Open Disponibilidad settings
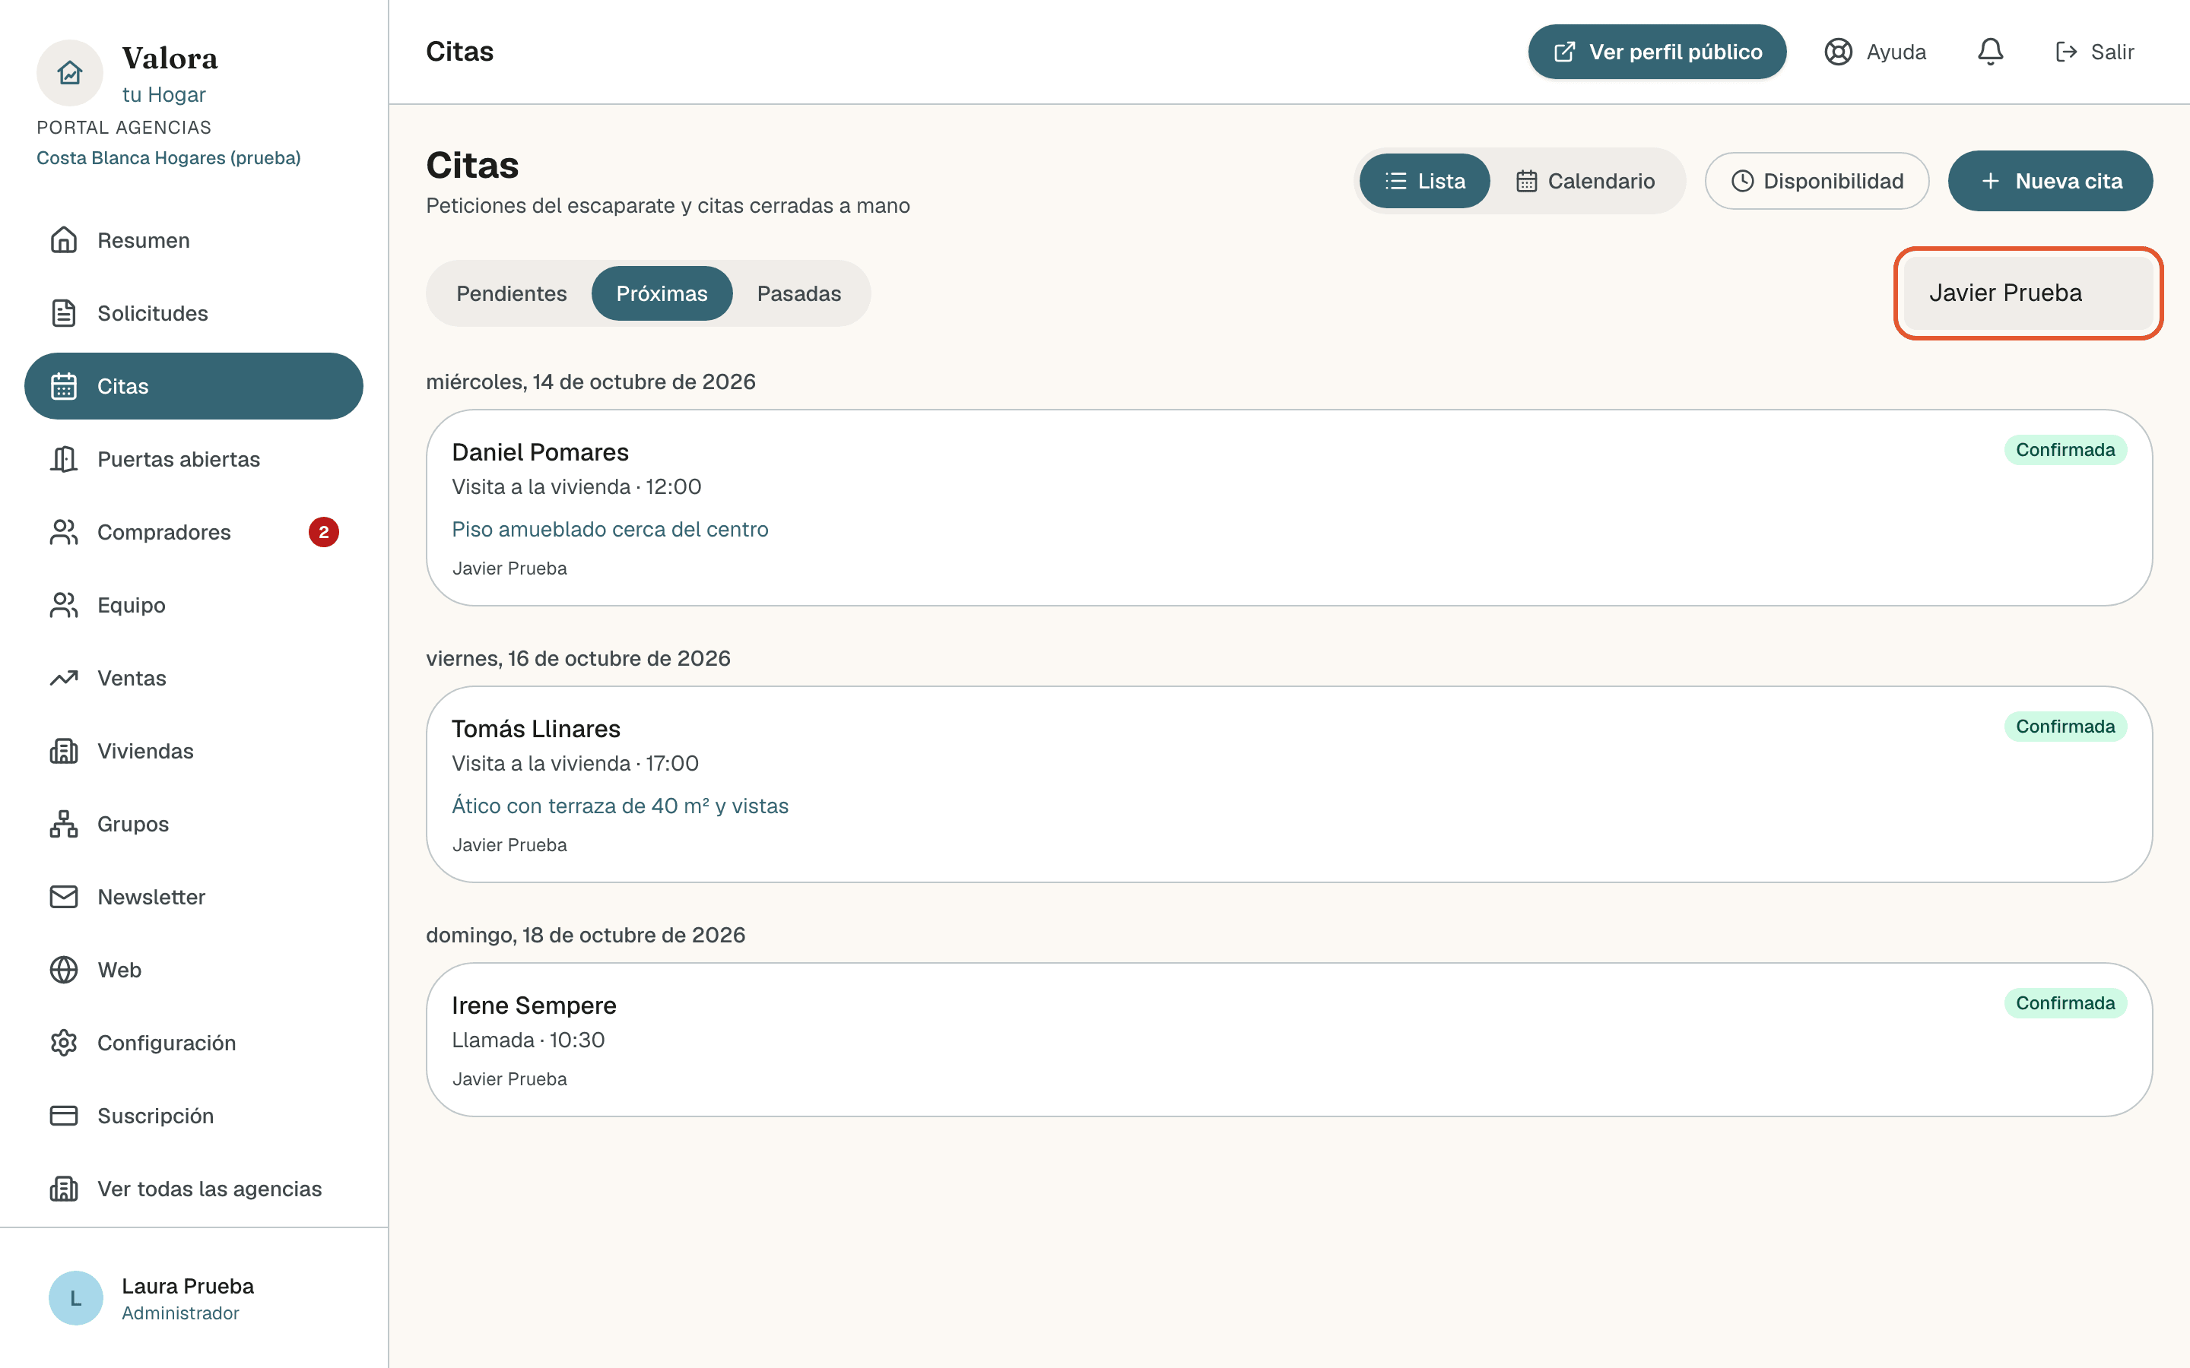The height and width of the screenshot is (1368, 2190). (1816, 181)
